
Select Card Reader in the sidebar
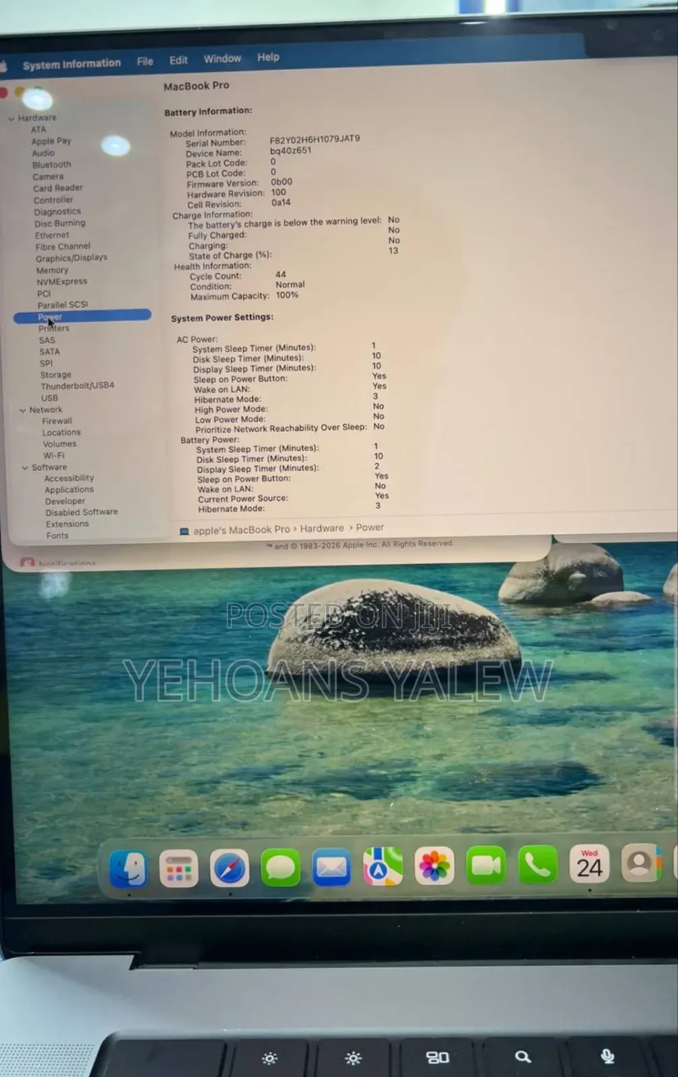click(x=58, y=188)
